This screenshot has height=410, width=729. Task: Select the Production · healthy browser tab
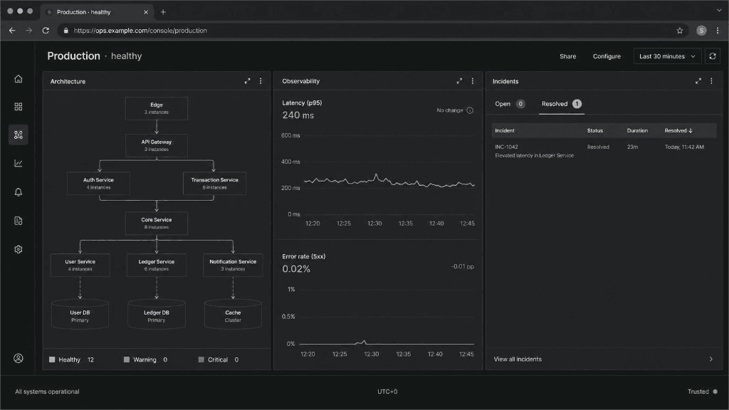[x=98, y=12]
